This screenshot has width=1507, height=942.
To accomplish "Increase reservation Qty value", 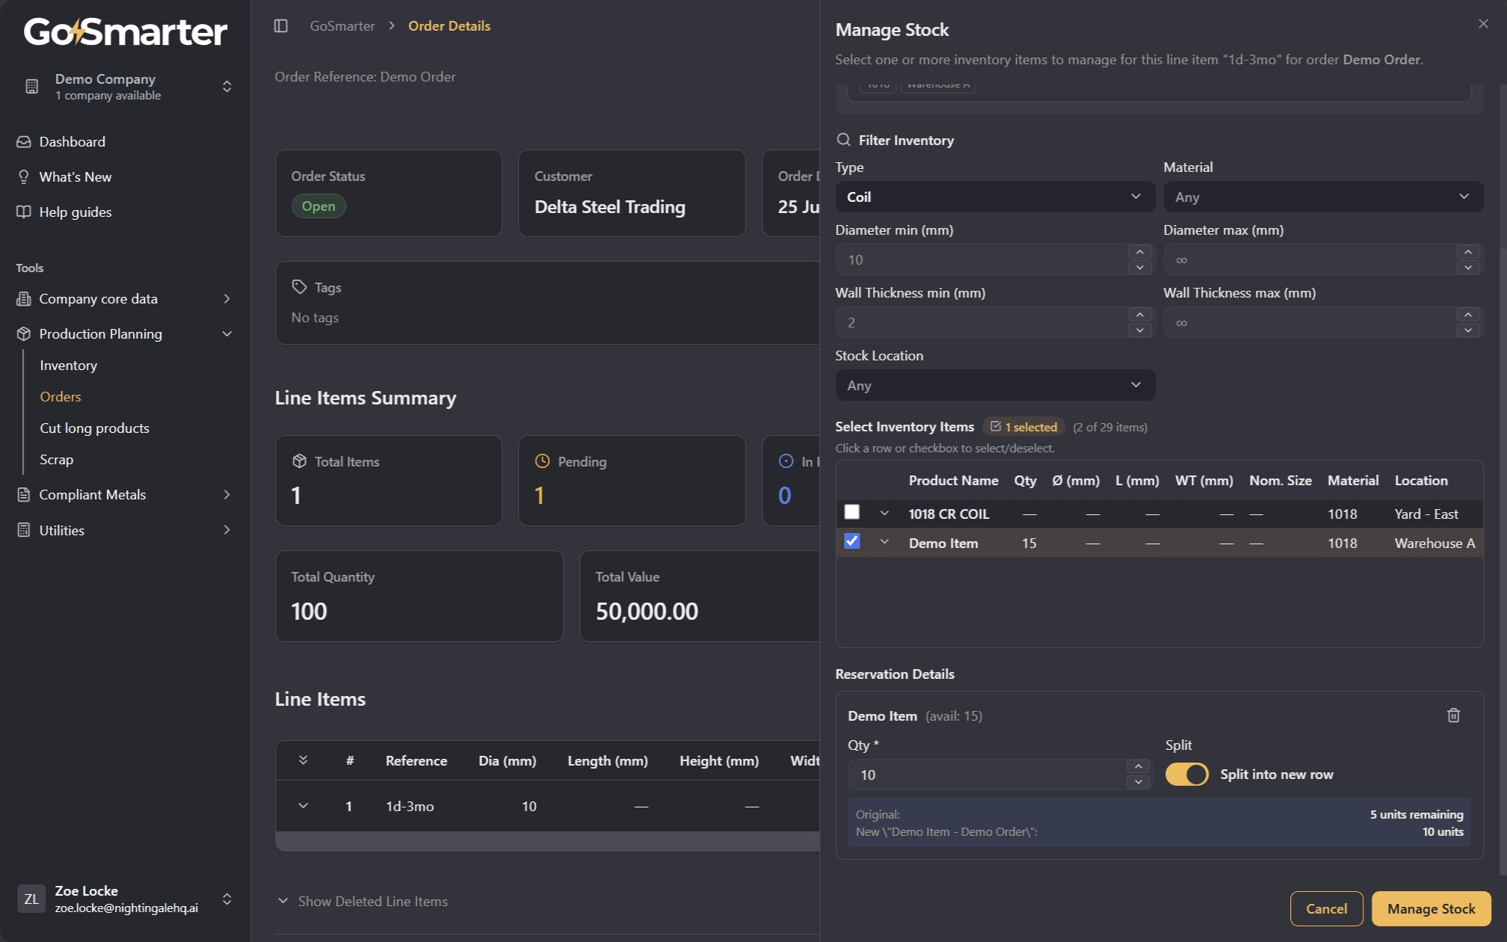I will 1138,766.
